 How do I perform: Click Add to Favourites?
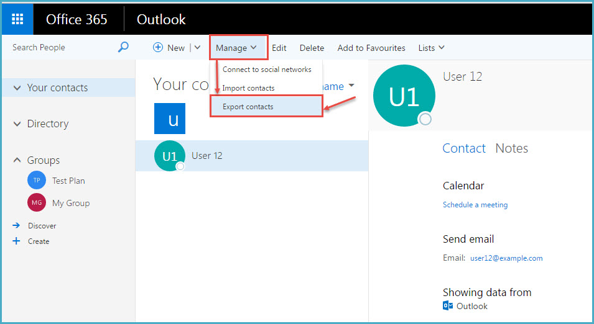tap(371, 48)
